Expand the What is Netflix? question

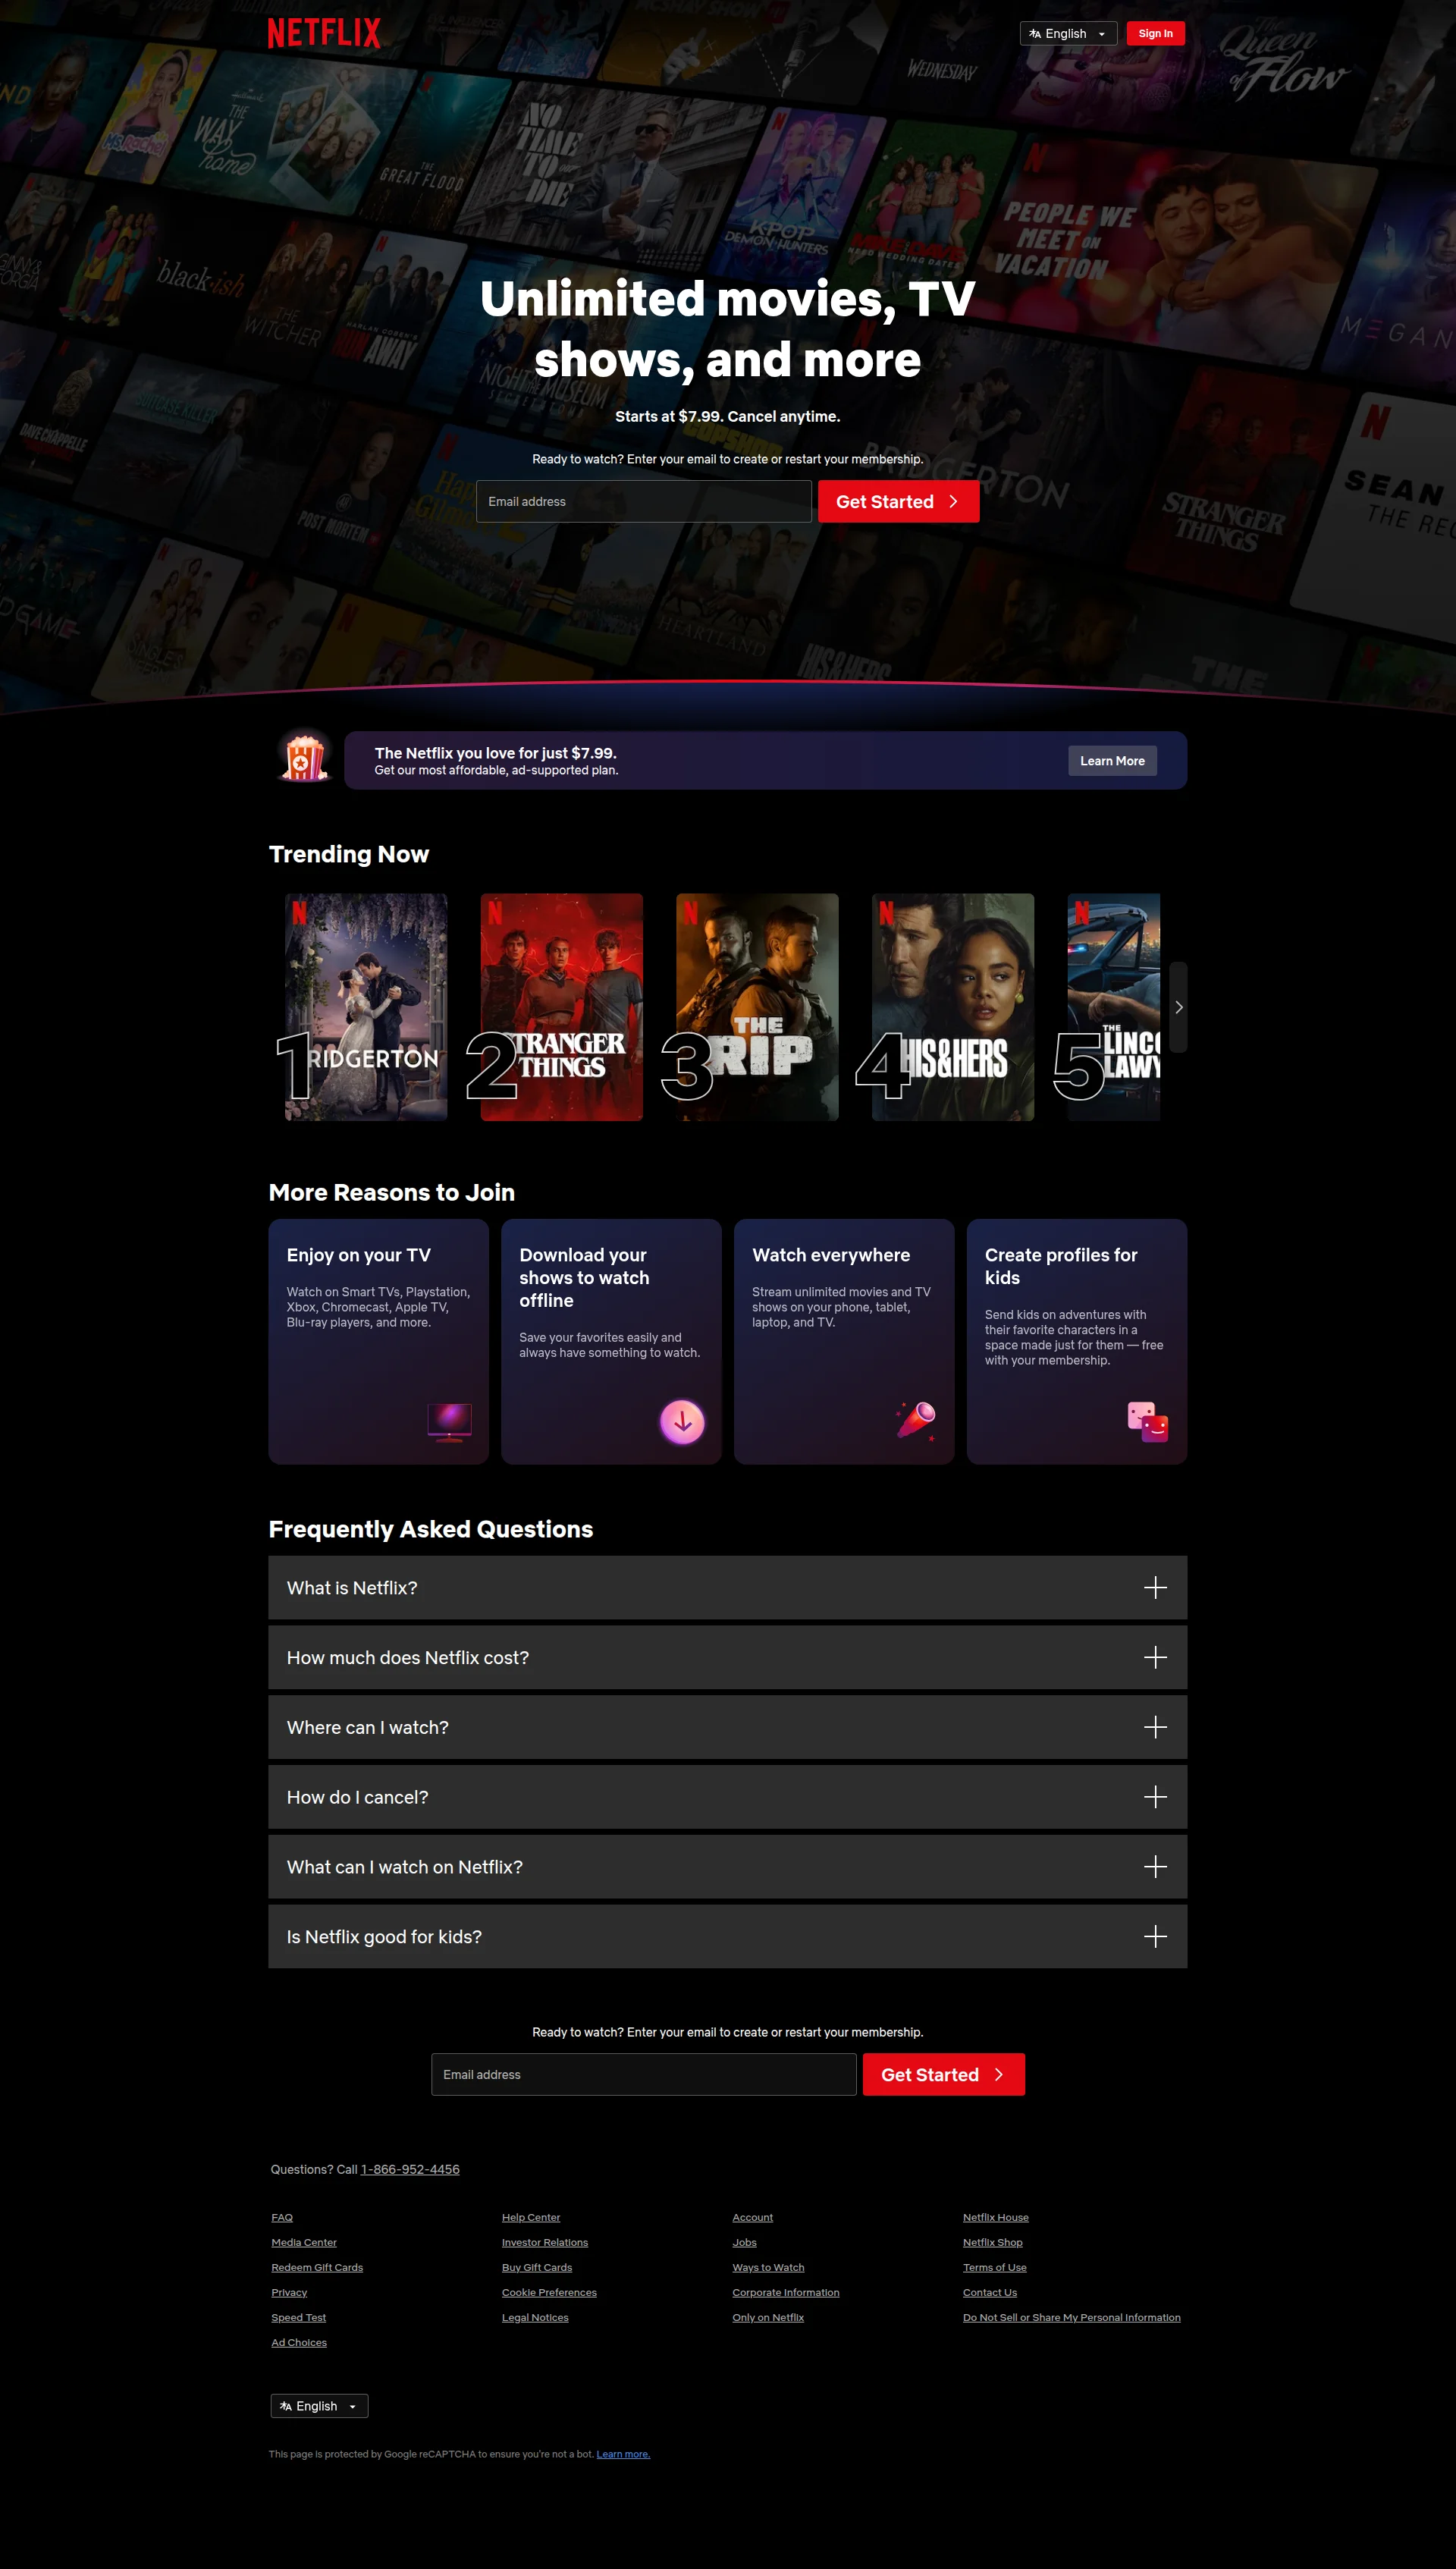(x=727, y=1587)
